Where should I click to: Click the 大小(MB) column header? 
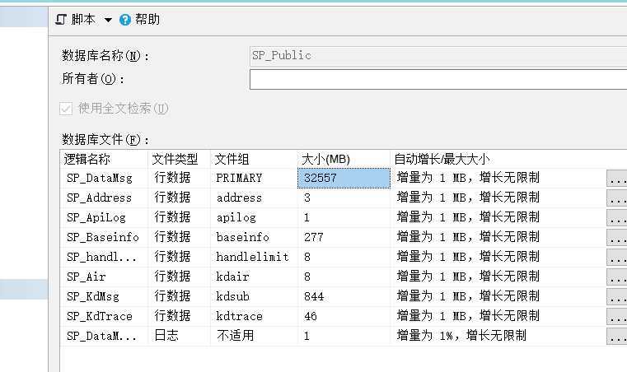click(344, 159)
